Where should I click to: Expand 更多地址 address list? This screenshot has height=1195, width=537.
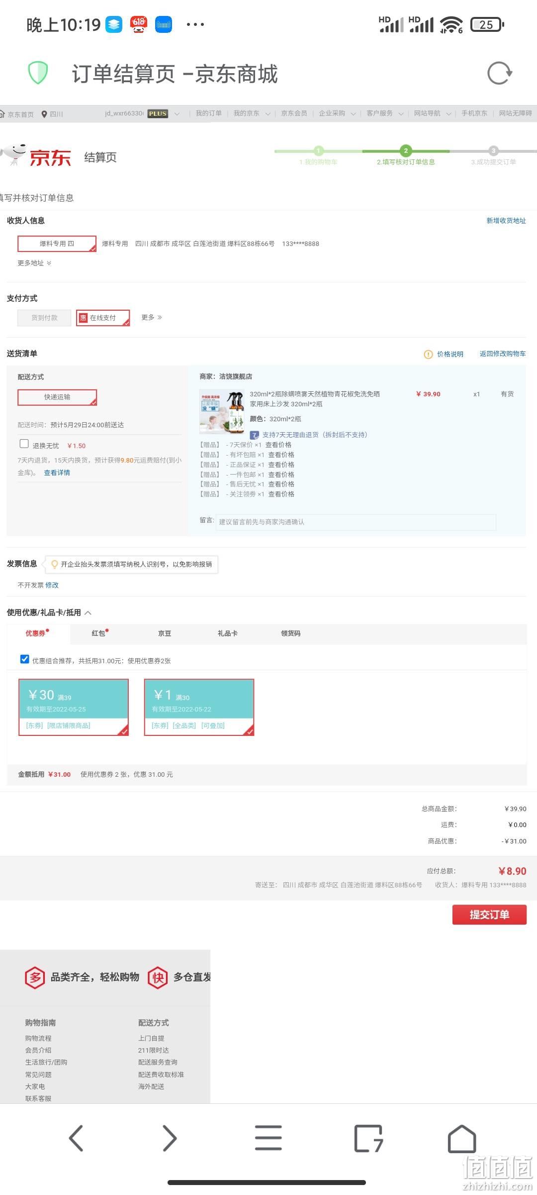click(x=34, y=263)
